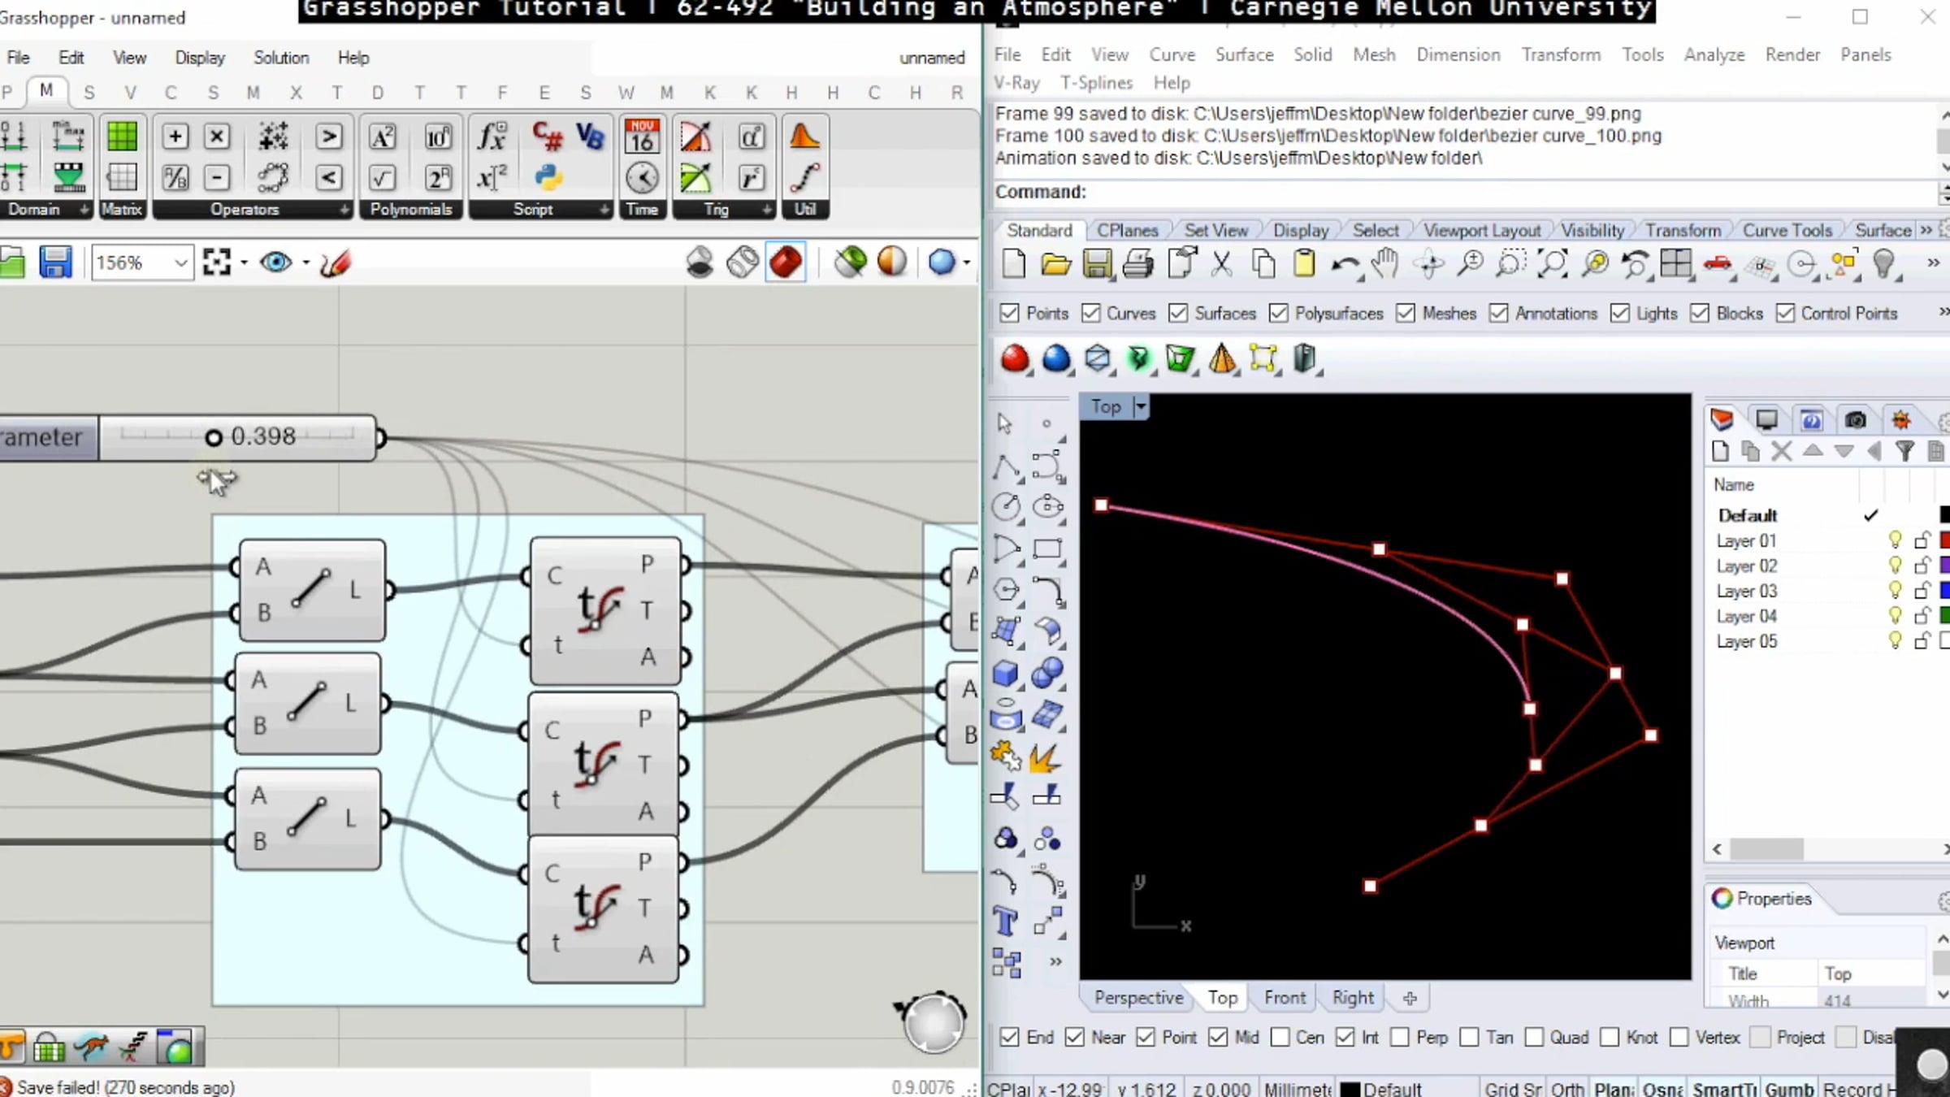1950x1097 pixels.
Task: Switch to the Perspective viewport tab
Action: coord(1137,998)
